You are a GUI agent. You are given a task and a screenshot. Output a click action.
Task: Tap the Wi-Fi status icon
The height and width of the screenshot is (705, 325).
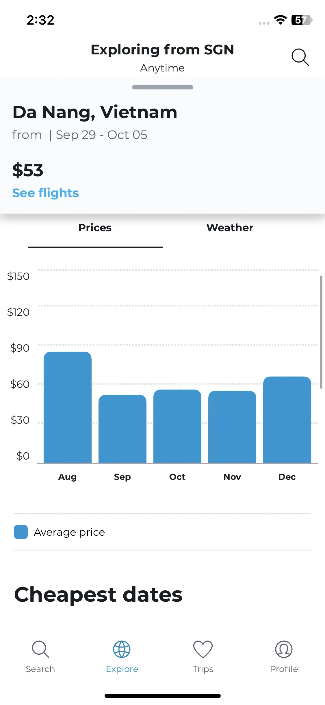pos(281,20)
